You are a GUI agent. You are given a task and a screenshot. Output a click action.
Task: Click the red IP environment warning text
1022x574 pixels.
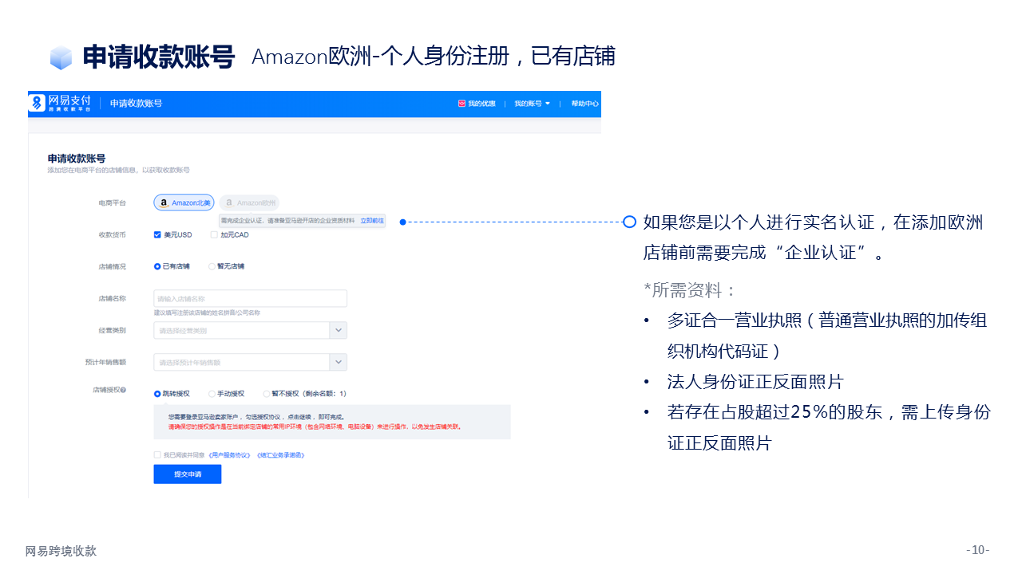315,427
